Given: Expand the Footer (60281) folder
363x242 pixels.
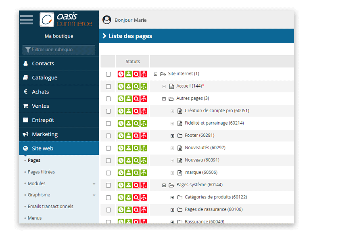Looking at the screenshot, I should coord(172,136).
